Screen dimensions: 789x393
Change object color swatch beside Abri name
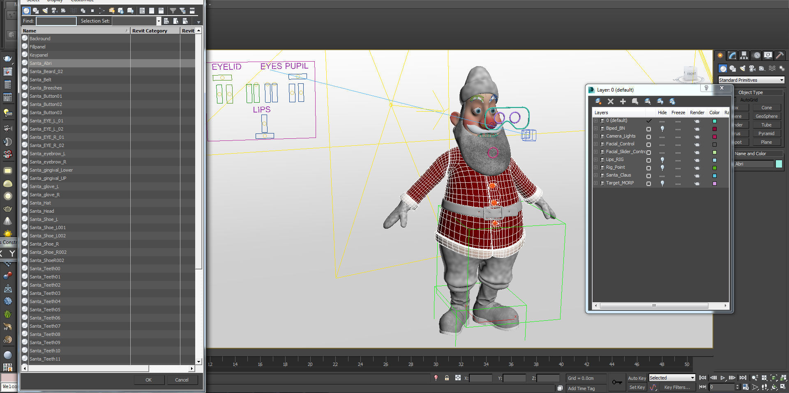779,164
